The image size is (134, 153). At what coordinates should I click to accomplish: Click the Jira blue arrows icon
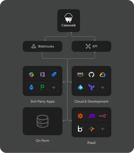click(54, 75)
